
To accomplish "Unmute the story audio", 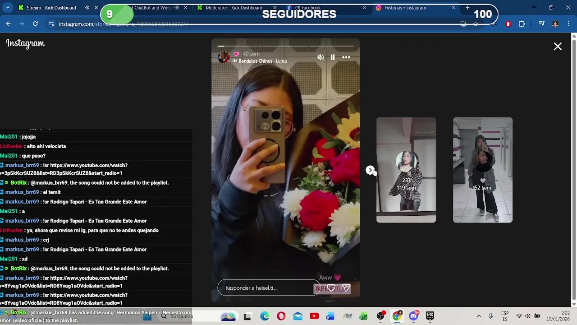I will click(x=321, y=57).
